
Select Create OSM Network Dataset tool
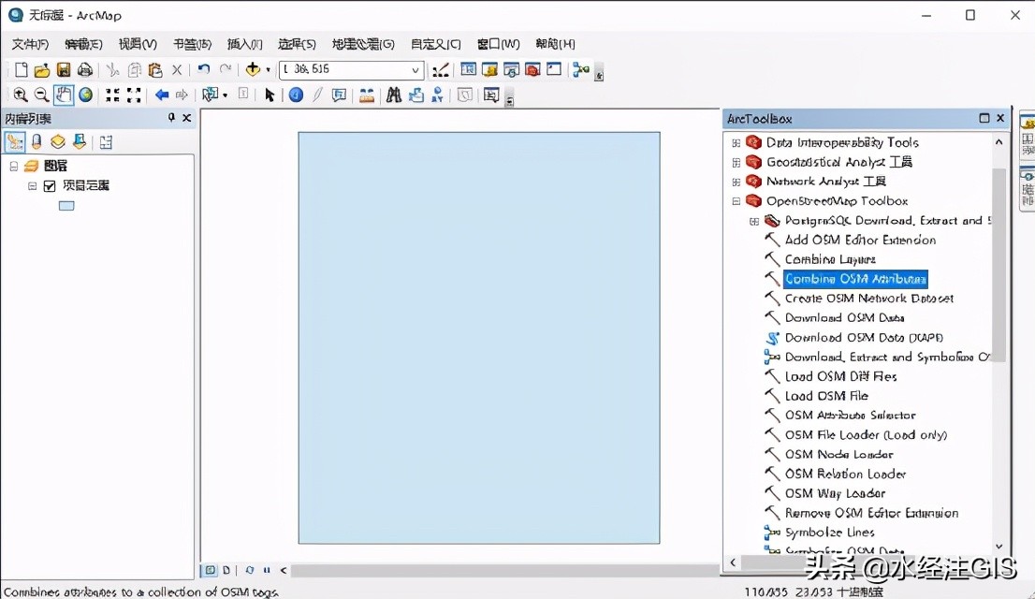869,299
